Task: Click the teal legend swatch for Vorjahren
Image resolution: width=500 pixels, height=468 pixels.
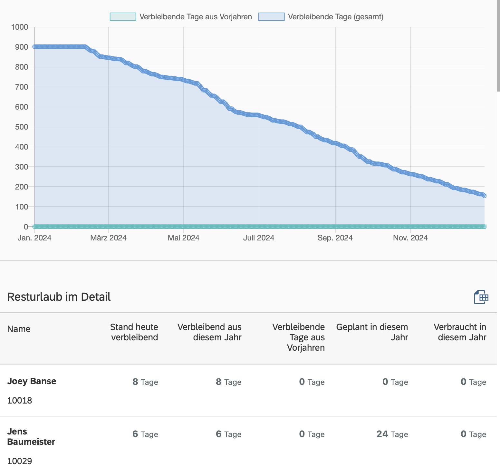Action: pyautogui.click(x=123, y=17)
